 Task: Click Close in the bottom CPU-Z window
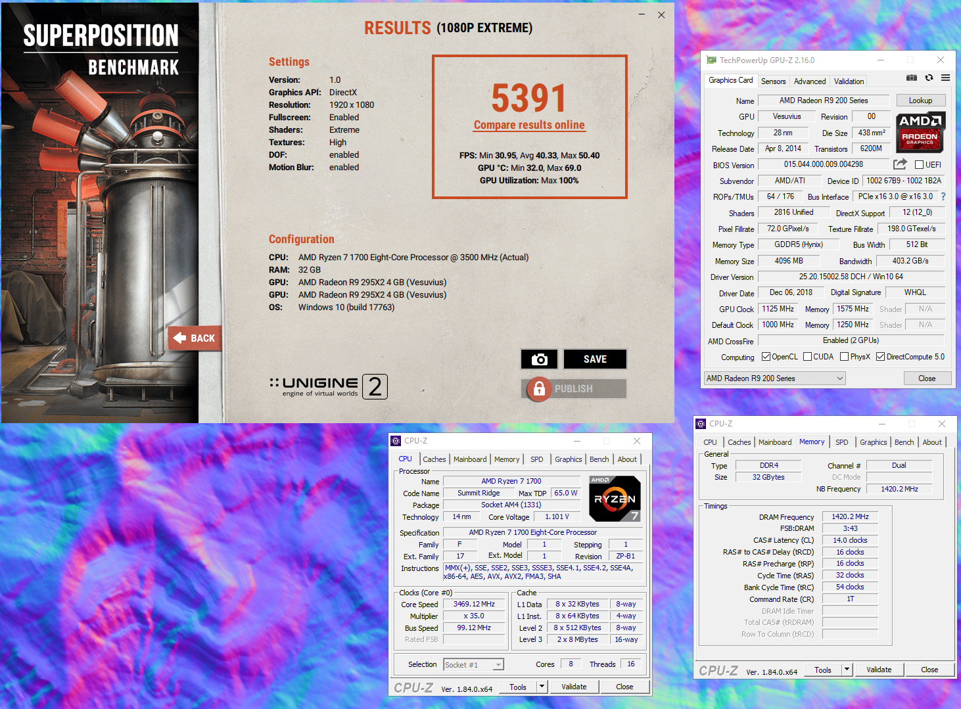tap(625, 687)
